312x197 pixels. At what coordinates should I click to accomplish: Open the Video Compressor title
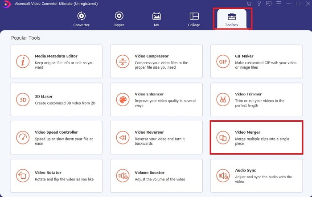(x=152, y=56)
